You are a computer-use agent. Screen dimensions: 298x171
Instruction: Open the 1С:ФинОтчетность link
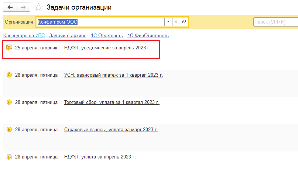coord(148,36)
